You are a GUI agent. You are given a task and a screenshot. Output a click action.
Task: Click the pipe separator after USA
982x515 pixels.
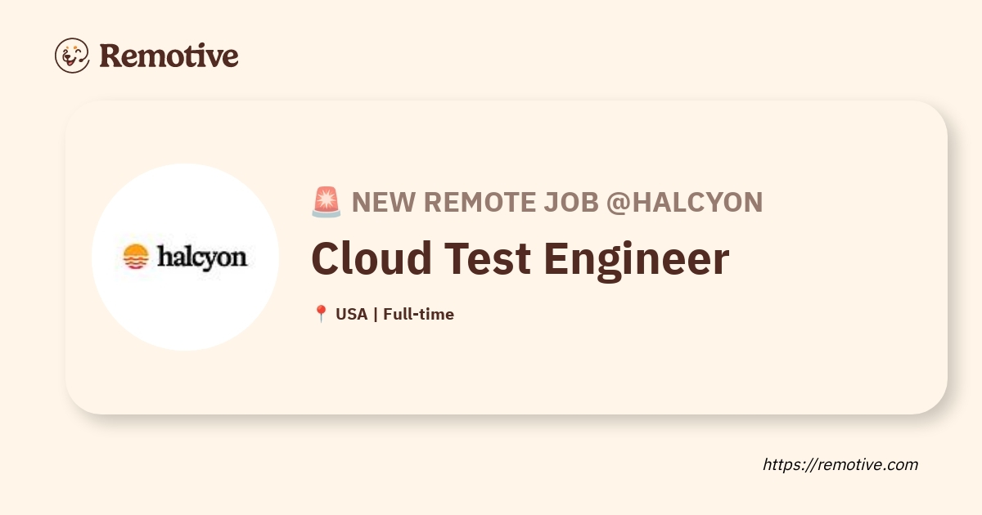click(x=375, y=314)
